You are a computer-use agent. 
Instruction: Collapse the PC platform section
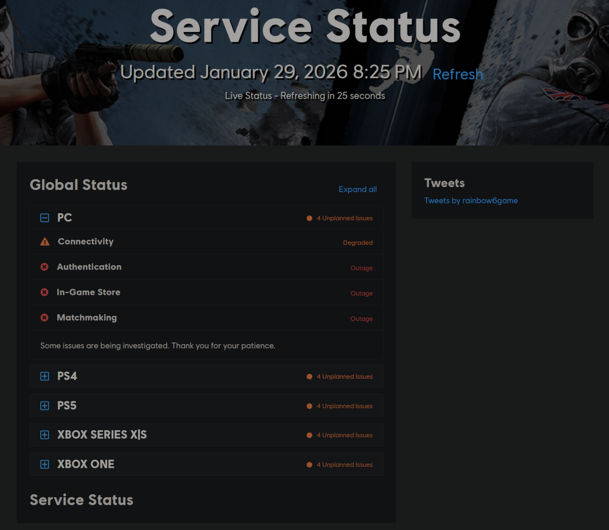point(45,218)
